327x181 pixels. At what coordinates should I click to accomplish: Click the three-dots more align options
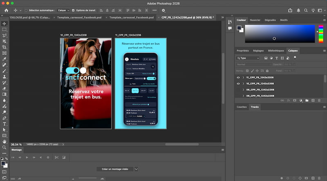155,10
